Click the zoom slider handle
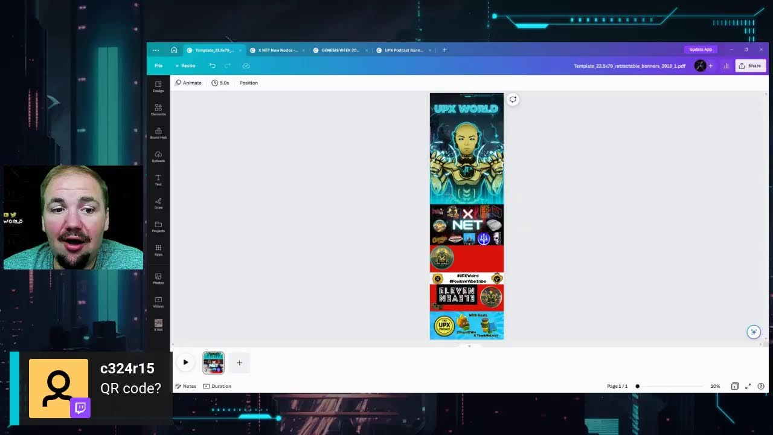This screenshot has height=435, width=773. [637, 386]
